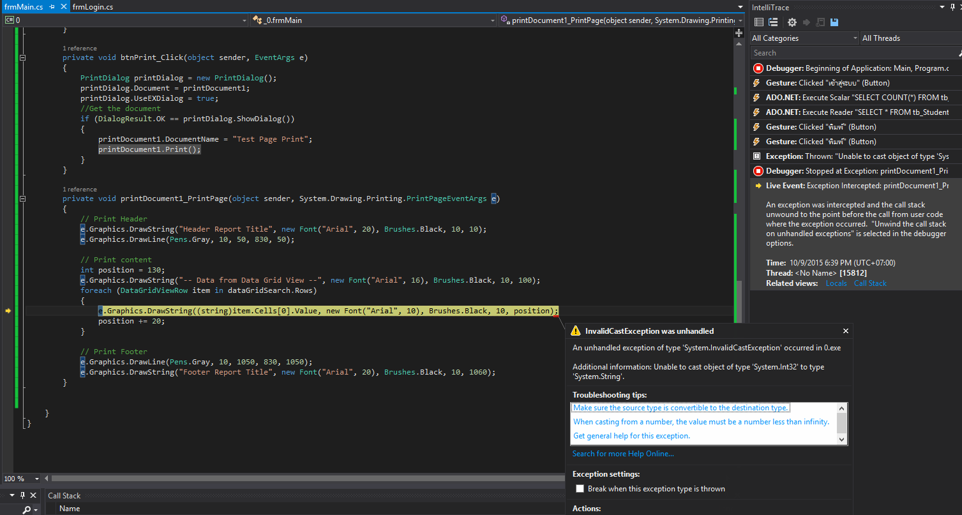The image size is (962, 515).
Task: Switch IntelliTrace to calls view icon
Action: click(773, 22)
